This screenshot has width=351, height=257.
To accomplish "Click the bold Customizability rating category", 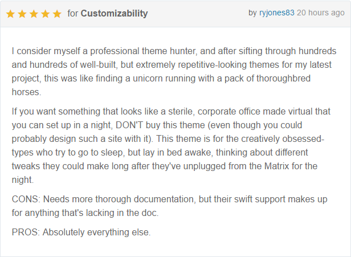I will point(114,14).
